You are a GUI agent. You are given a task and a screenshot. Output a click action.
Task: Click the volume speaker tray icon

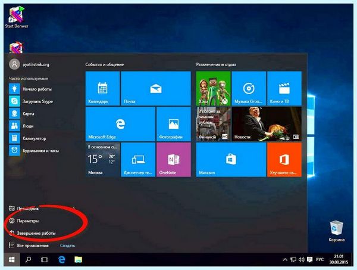[x=301, y=259]
